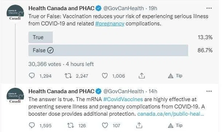Follow the canada.ca public health link
The image size is (222, 132).
[171, 114]
